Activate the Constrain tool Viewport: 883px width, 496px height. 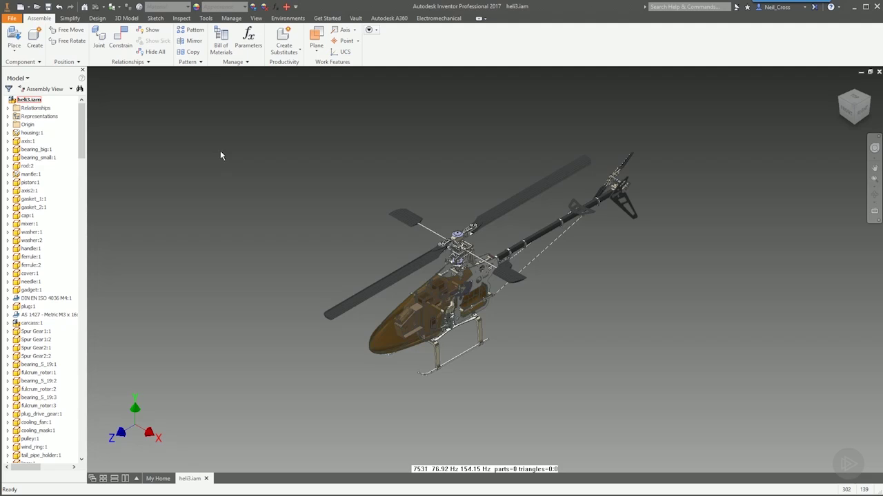point(121,39)
